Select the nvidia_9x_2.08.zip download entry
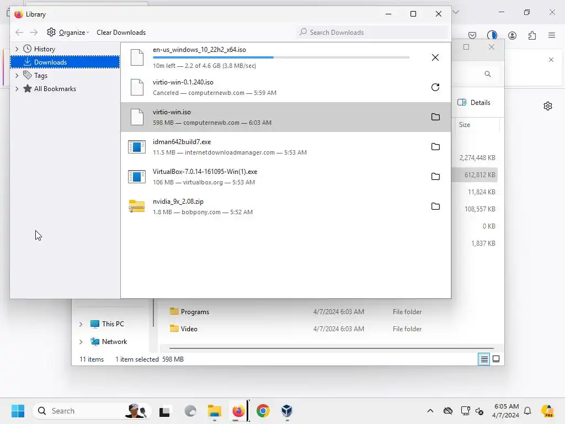Screen dimensions: 565x424 click(x=285, y=206)
